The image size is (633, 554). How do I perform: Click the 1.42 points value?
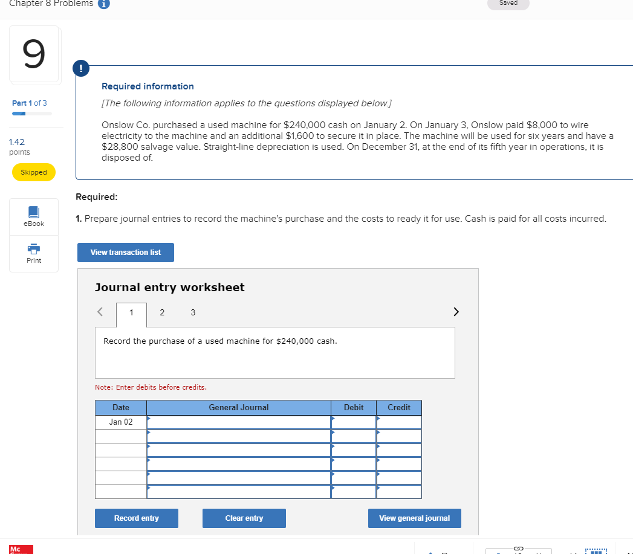tap(17, 142)
